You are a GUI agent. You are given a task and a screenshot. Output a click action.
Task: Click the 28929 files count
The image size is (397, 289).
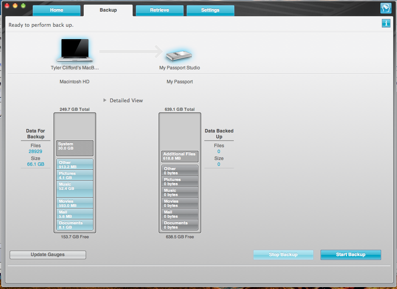click(35, 151)
